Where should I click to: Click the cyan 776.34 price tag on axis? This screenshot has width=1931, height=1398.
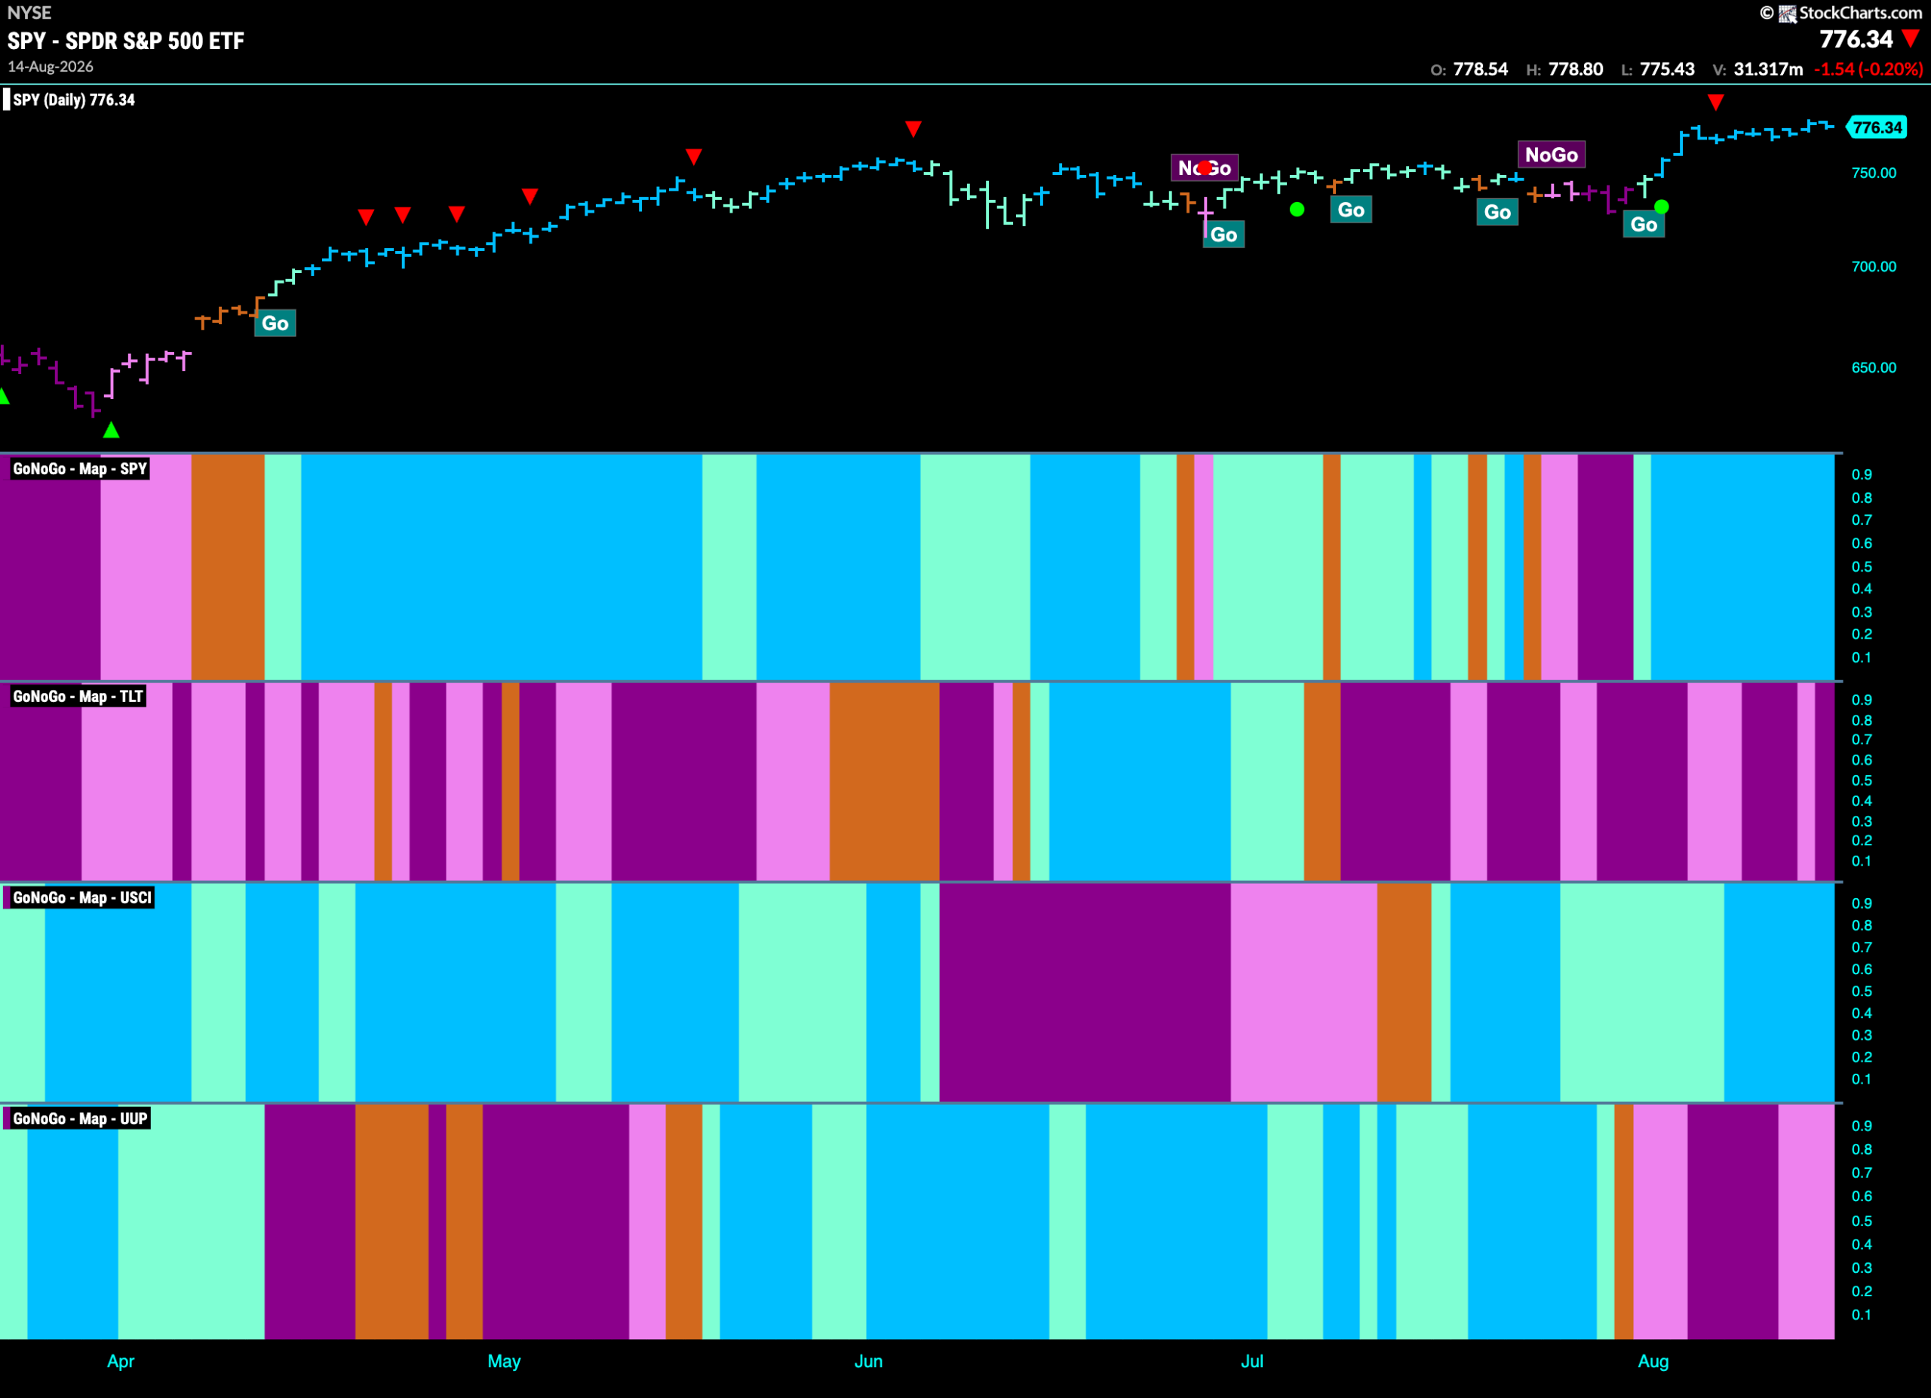[x=1877, y=127]
